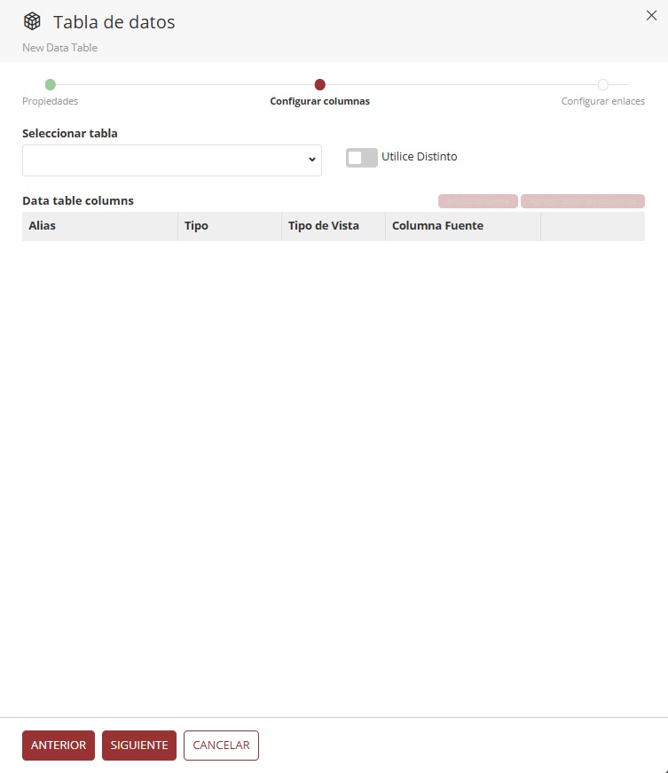Click the red Configurar columnas step circle
This screenshot has height=773, width=668.
[x=320, y=85]
